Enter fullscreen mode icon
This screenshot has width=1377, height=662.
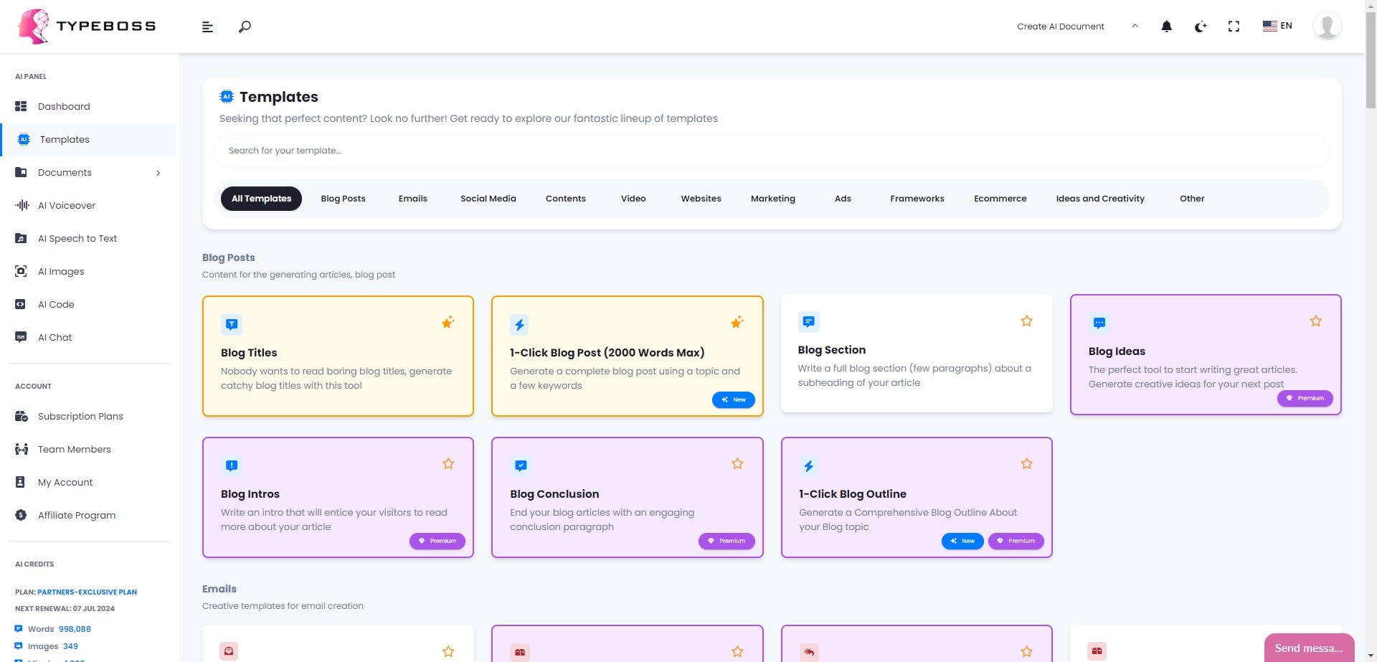point(1234,27)
